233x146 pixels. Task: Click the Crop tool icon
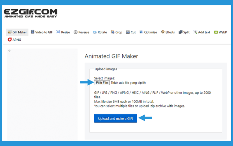coord(112,32)
